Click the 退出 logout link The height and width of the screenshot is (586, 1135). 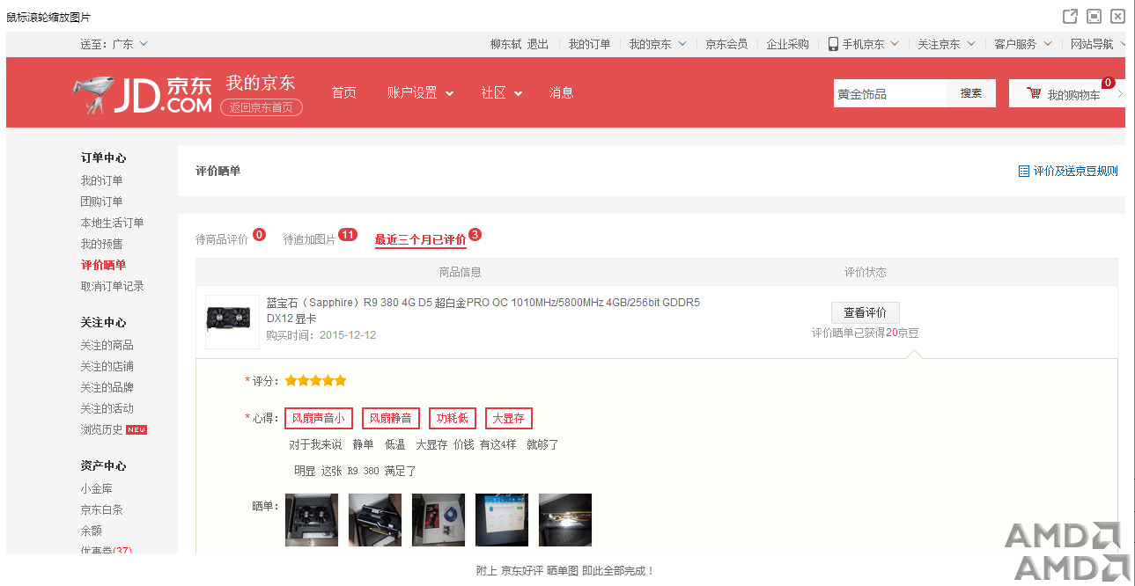538,44
